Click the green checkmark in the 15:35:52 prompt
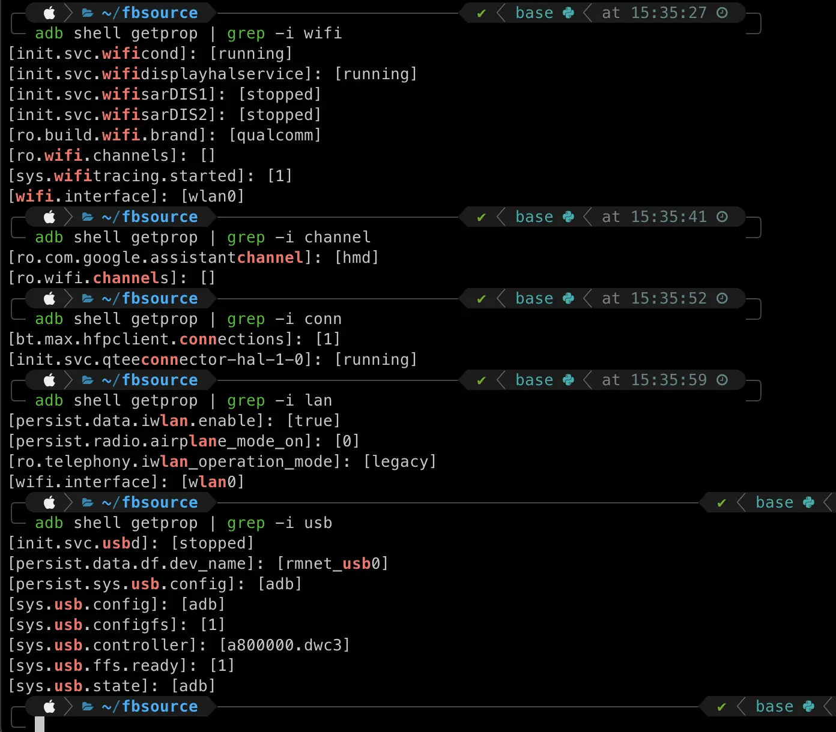Image resolution: width=836 pixels, height=732 pixels. click(481, 299)
